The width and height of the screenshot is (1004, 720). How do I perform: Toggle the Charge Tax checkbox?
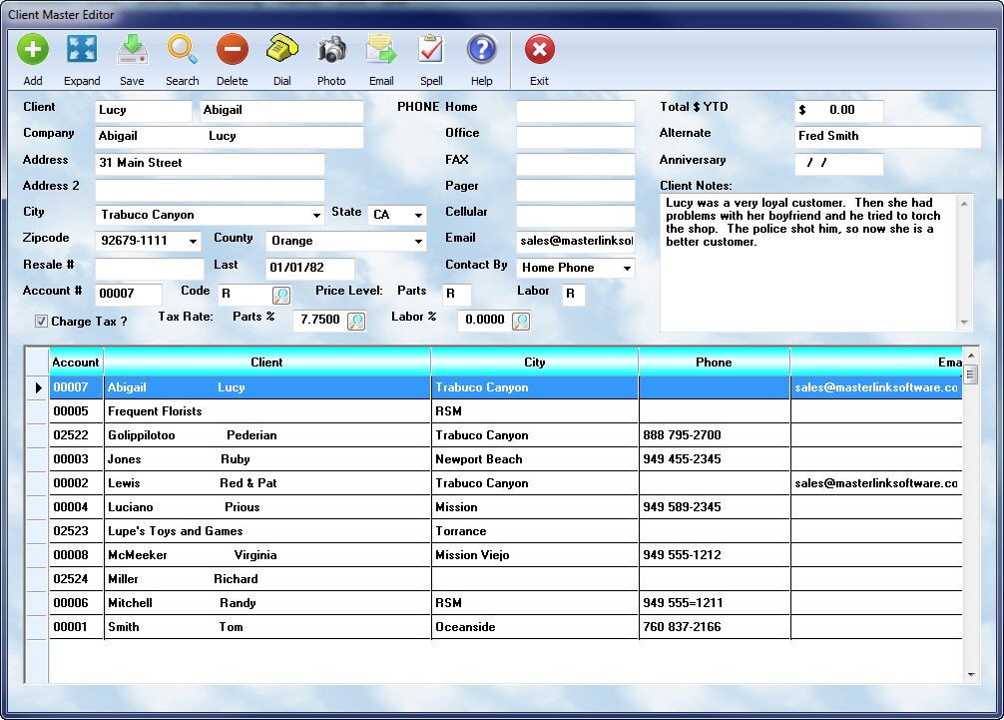coord(41,322)
